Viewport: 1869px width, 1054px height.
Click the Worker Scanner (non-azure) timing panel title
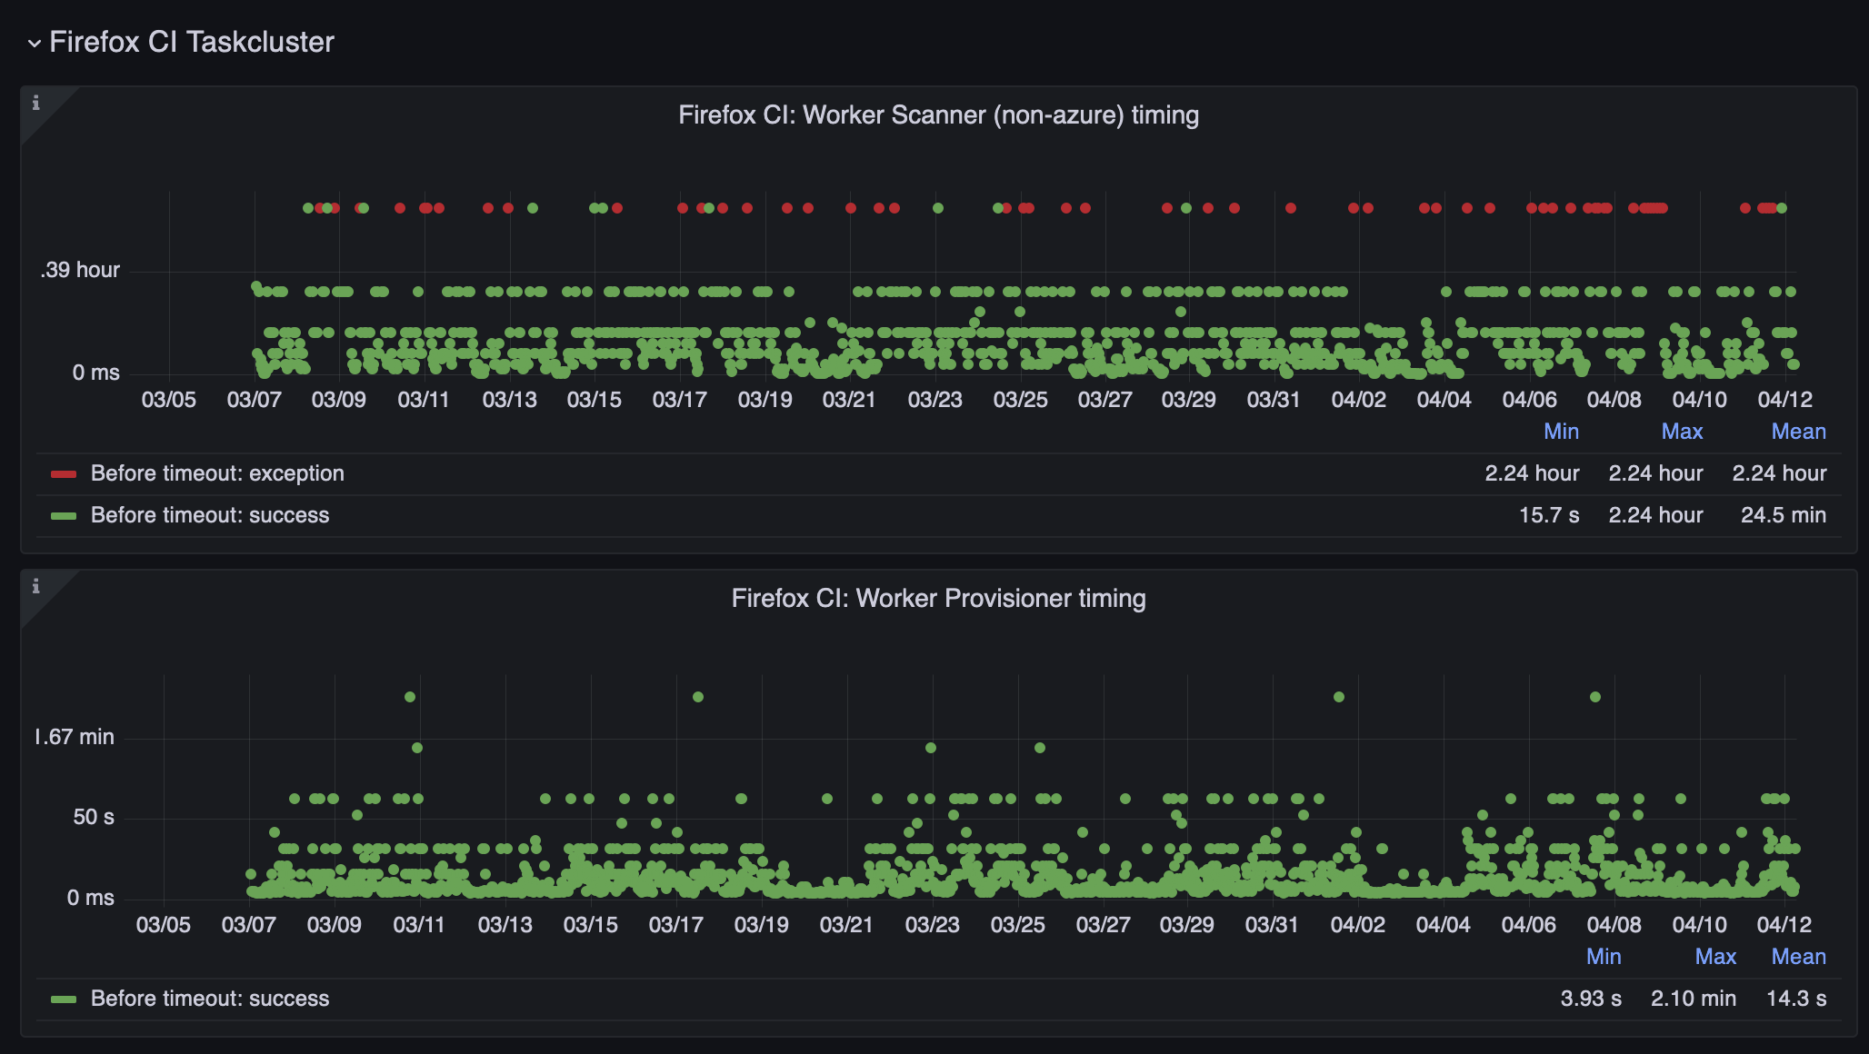pyautogui.click(x=938, y=115)
